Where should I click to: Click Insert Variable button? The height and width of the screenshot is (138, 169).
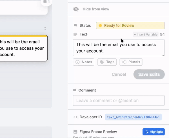(x=145, y=34)
